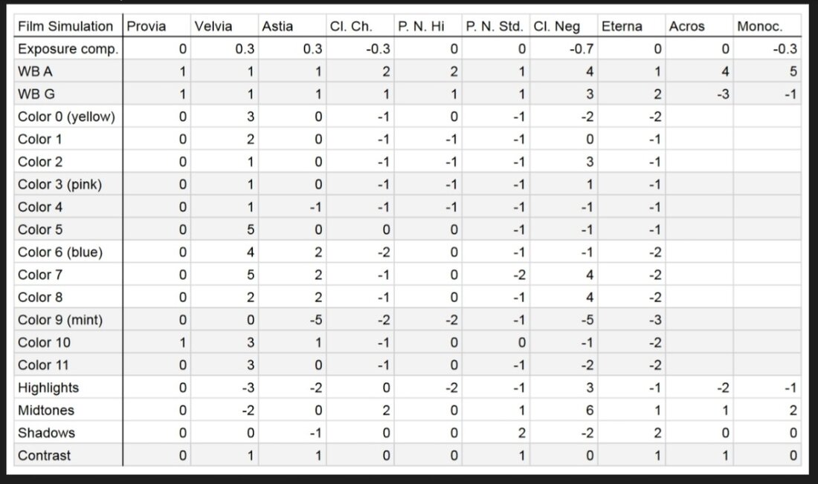818x484 pixels.
Task: Select the Highlights row label cell
Action: click(68, 387)
